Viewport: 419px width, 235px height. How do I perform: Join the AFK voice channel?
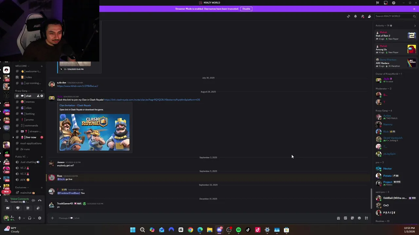pyautogui.click(x=29, y=180)
